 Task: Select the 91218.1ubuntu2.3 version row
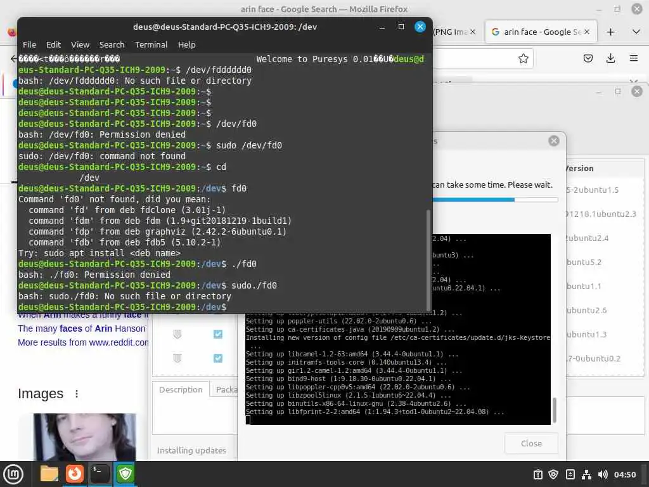[601, 214]
